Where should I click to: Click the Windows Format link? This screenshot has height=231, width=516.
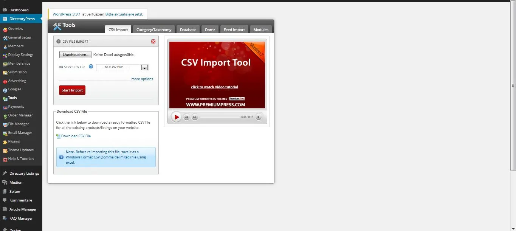click(79, 157)
